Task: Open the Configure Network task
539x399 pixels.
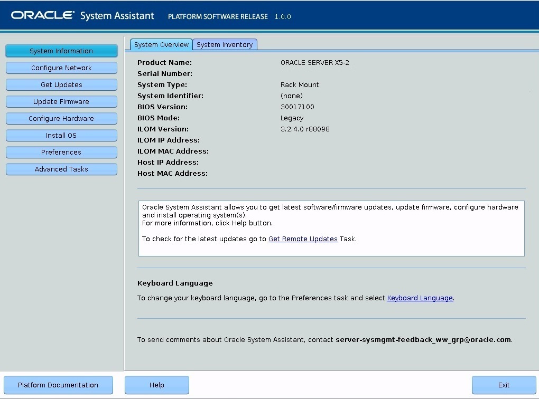Action: click(61, 68)
